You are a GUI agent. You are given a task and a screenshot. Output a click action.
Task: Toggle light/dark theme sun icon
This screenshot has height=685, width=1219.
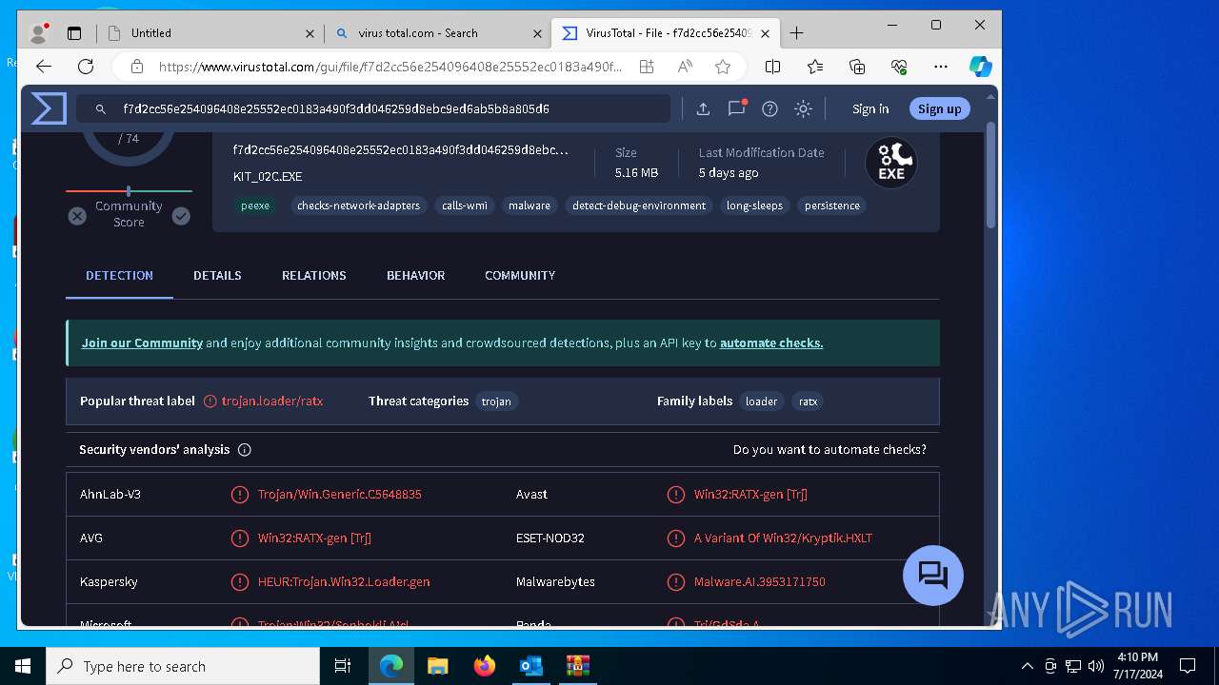(x=803, y=108)
